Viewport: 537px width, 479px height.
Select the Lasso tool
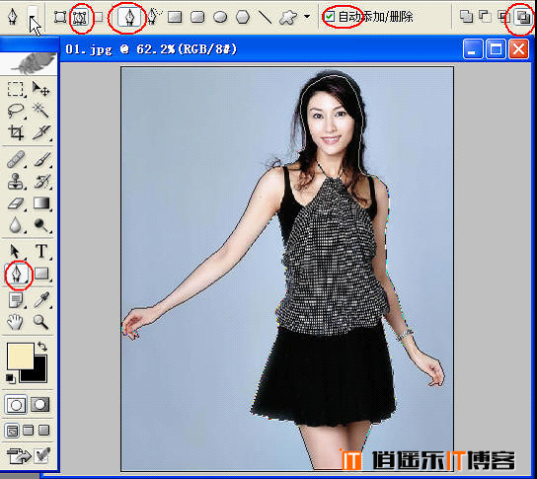pyautogui.click(x=16, y=111)
